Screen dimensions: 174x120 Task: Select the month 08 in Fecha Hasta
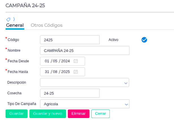(x=55, y=72)
